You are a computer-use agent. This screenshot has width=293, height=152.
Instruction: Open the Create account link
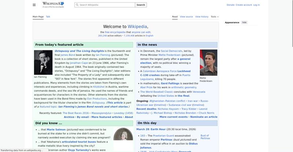[244, 5]
